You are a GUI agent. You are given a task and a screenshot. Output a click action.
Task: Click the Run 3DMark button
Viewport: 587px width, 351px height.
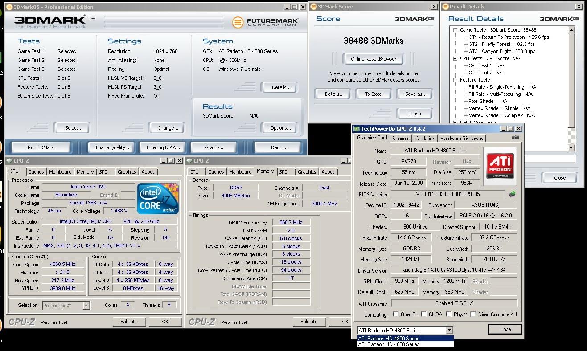[x=41, y=147]
